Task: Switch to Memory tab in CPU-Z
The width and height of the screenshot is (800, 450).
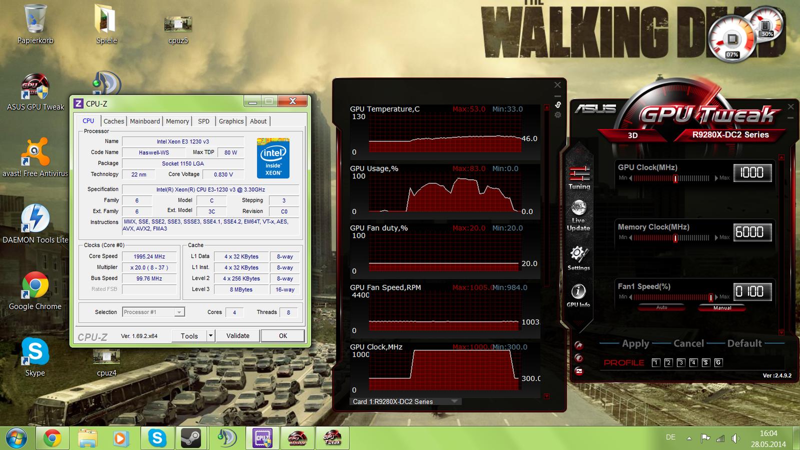Action: pyautogui.click(x=178, y=121)
